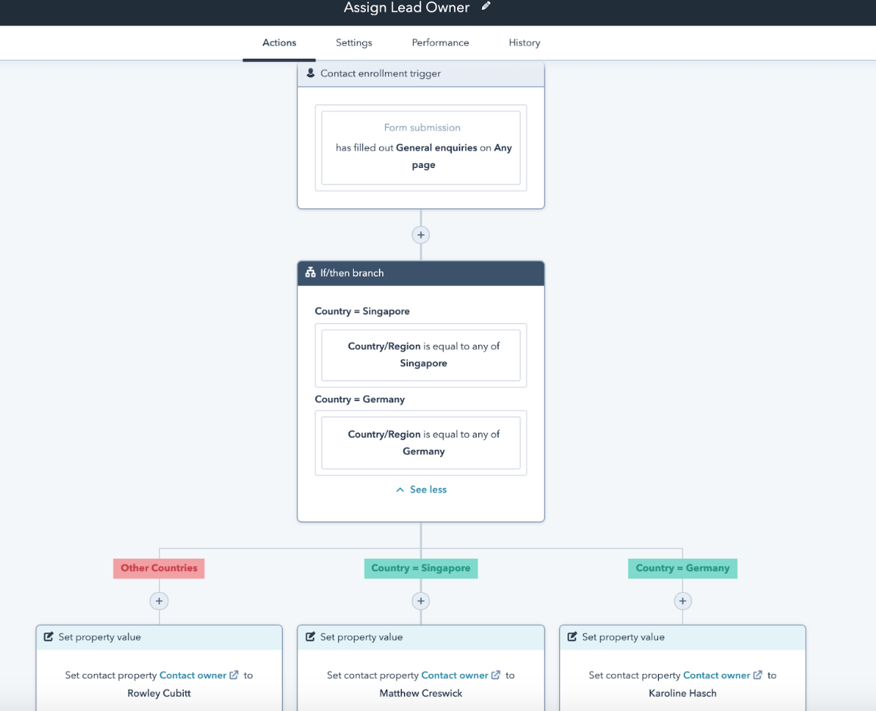Click the If/then branch hierarchy icon
Viewport: 876px width, 711px height.
click(x=310, y=272)
